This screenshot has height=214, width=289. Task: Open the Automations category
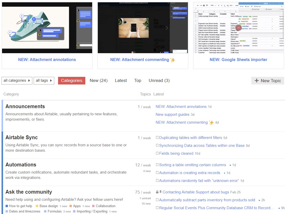click(21, 165)
